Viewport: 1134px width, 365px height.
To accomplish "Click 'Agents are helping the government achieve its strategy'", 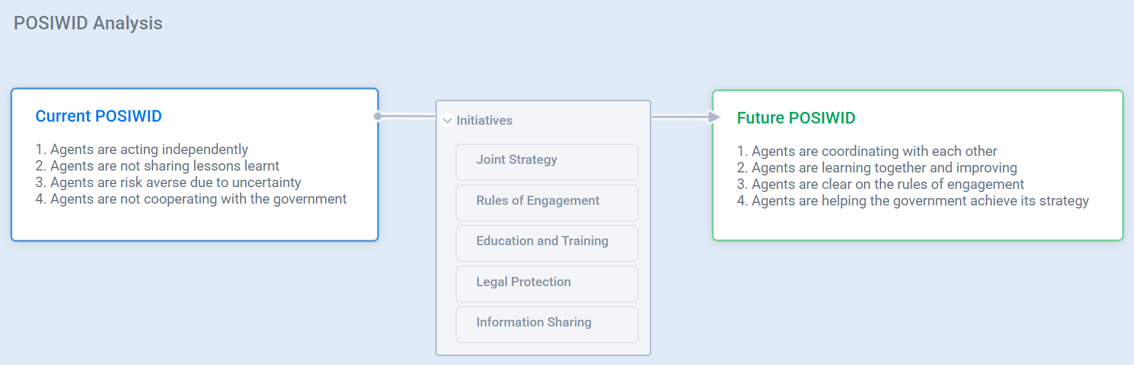I will [912, 201].
